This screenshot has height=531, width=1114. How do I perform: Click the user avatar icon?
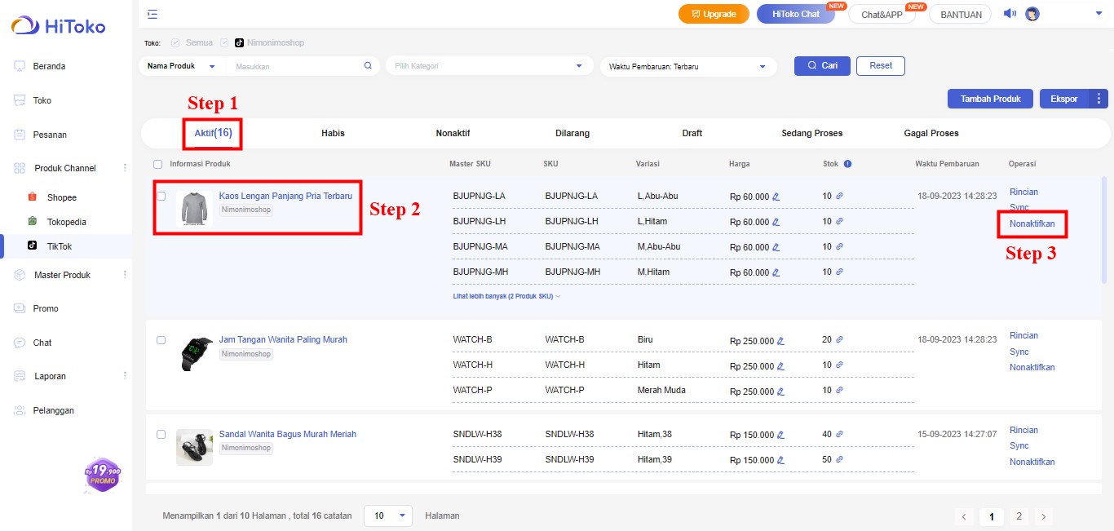1032,14
